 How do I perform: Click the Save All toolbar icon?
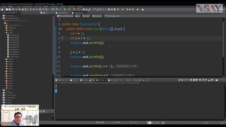(x=10, y=10)
